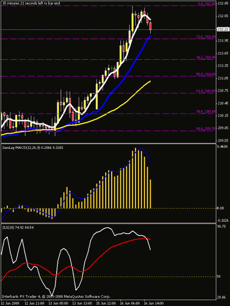Click the 98.75 ZLS scale value
Image resolution: width=230 pixels, height=306 pixels.
pyautogui.click(x=221, y=227)
